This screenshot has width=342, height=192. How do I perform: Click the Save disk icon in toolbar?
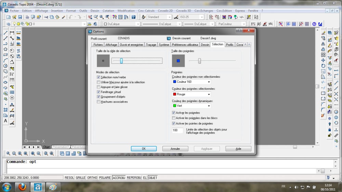point(20,17)
